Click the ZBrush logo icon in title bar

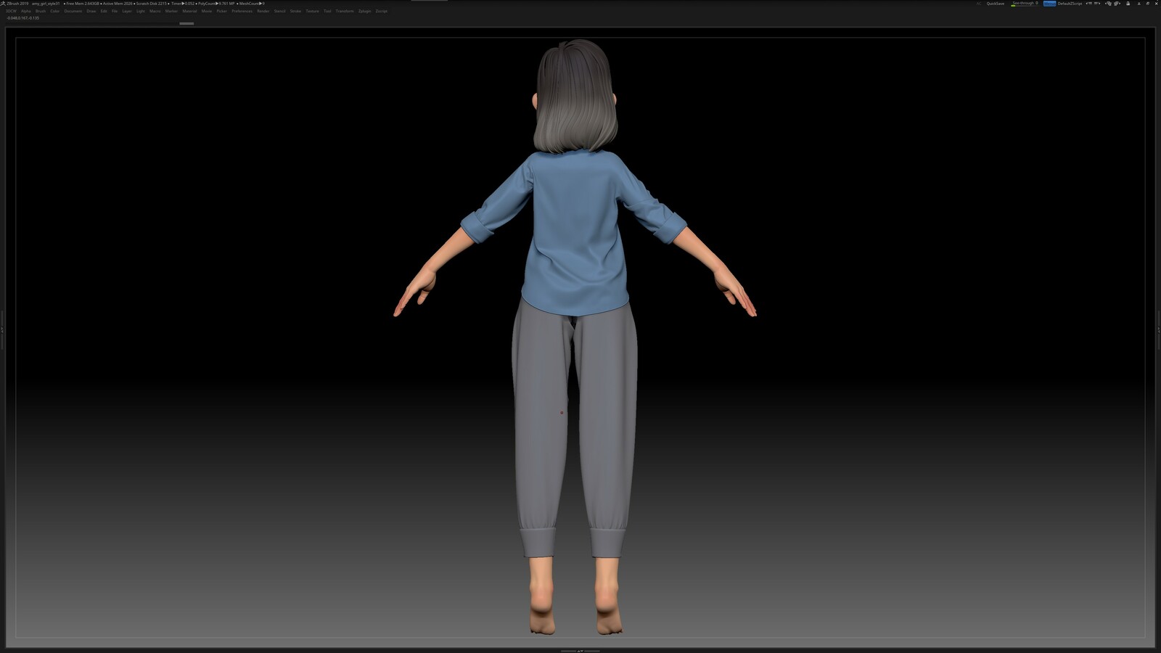click(x=3, y=4)
